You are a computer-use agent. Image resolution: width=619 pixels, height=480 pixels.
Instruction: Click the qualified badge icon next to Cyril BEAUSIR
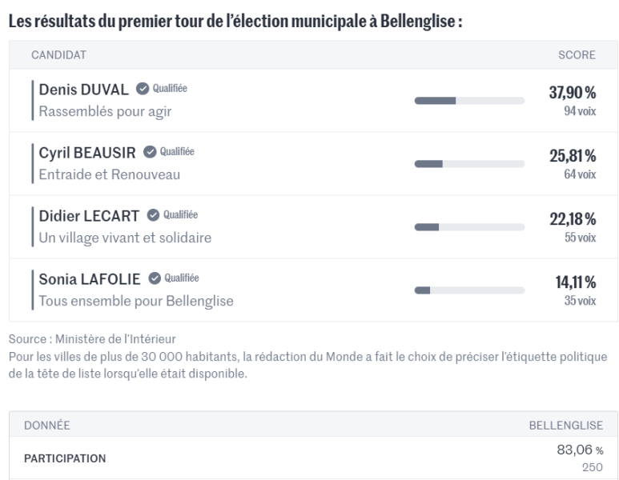149,152
